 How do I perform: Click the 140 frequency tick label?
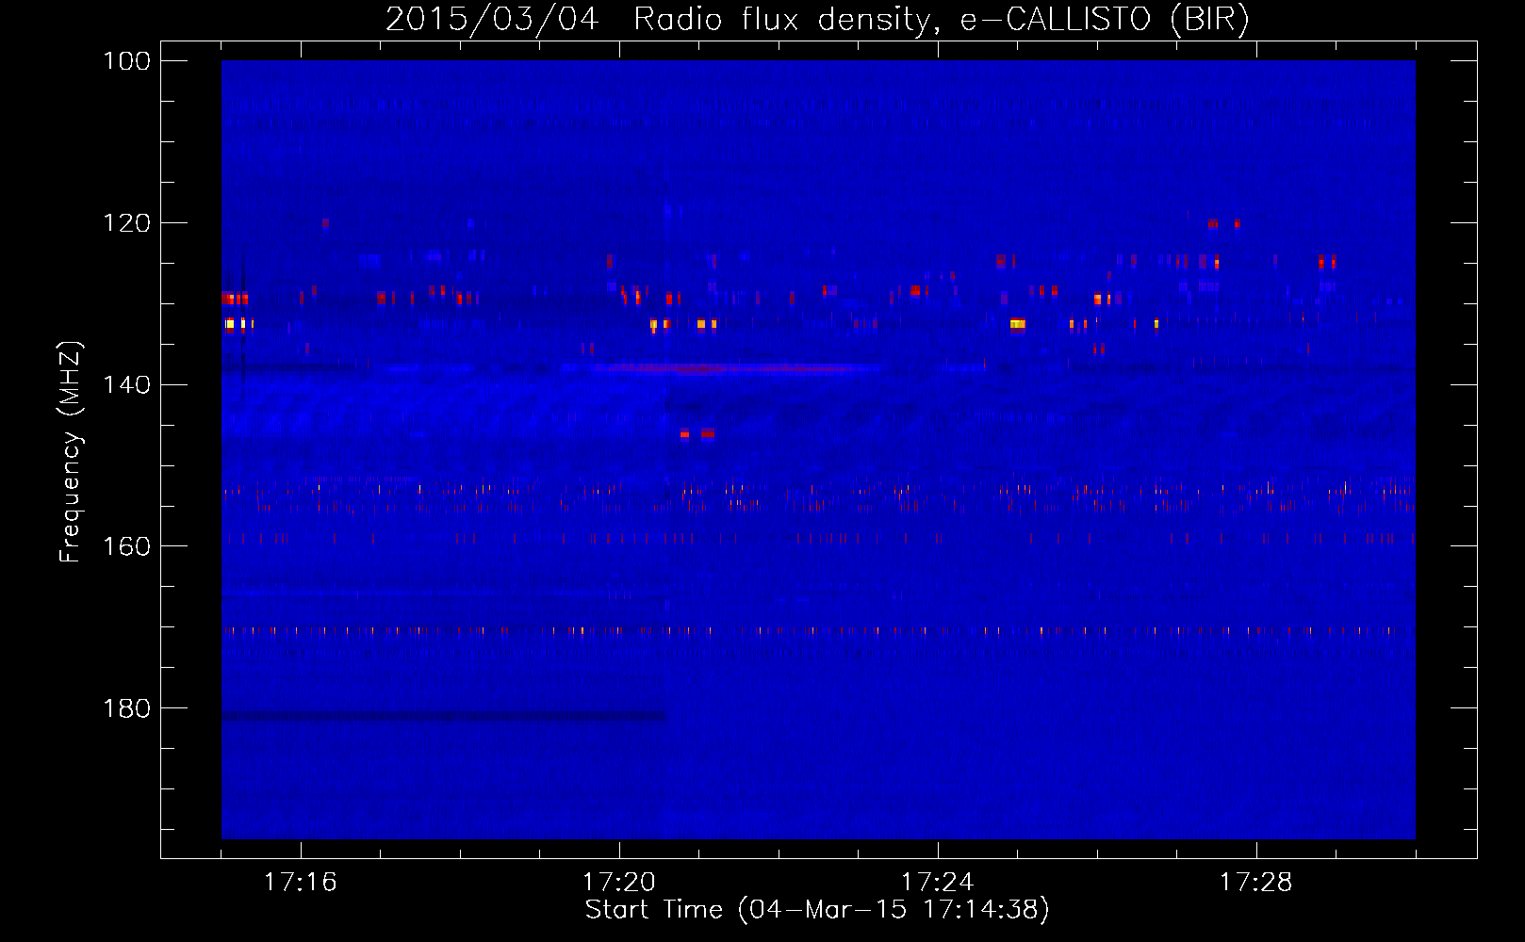pos(126,384)
